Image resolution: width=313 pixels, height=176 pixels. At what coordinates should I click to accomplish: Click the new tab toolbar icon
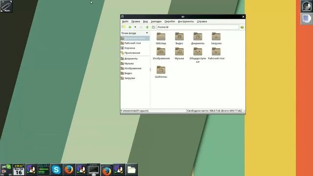coord(124,27)
